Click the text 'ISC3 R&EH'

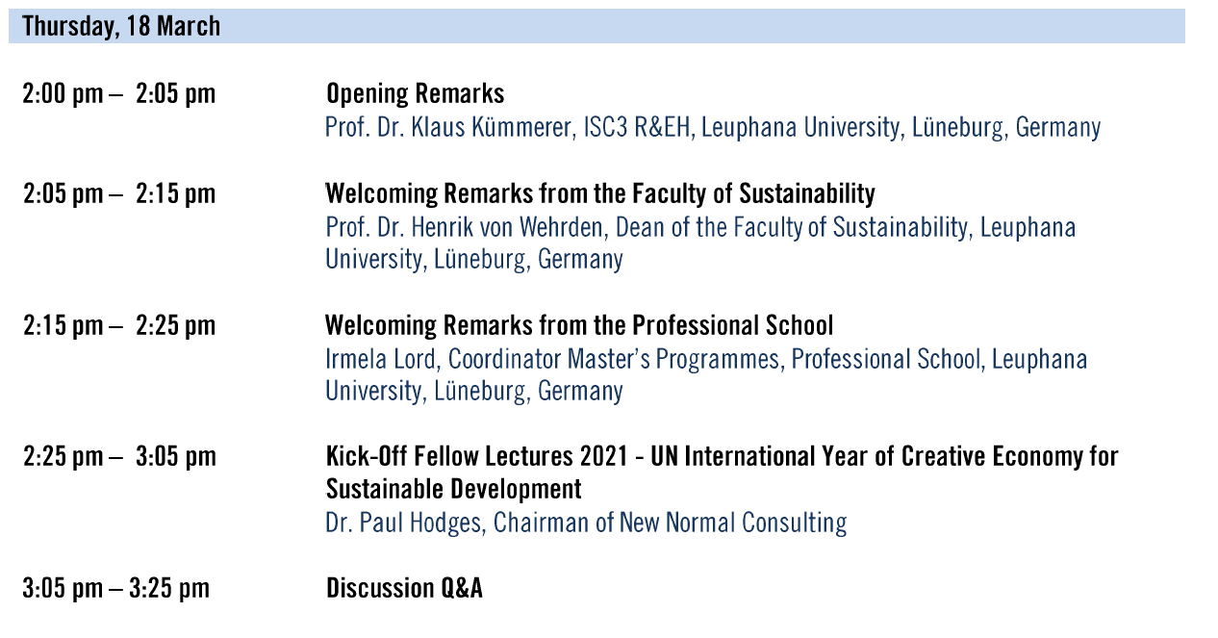tap(637, 127)
